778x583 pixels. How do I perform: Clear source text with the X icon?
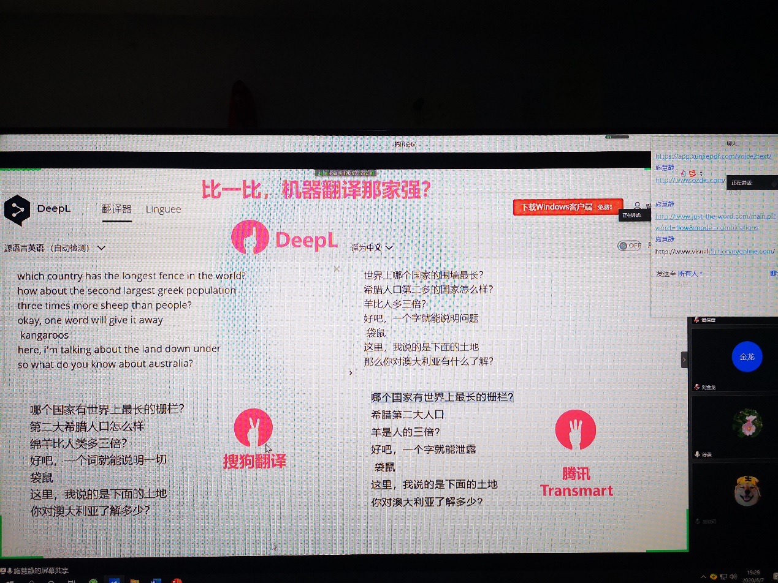click(x=337, y=269)
